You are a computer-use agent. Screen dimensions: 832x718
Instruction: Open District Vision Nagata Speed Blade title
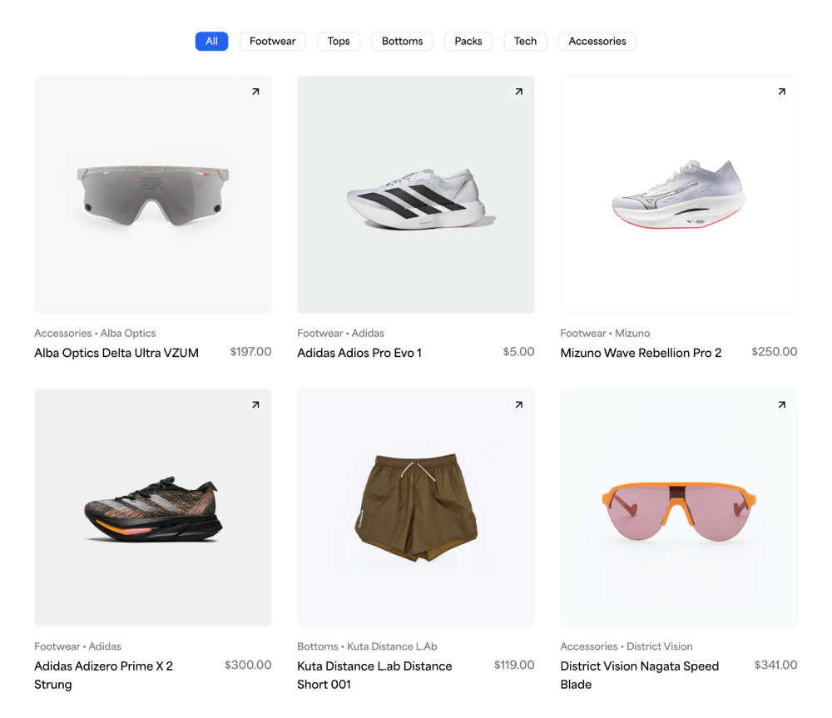[x=639, y=675]
